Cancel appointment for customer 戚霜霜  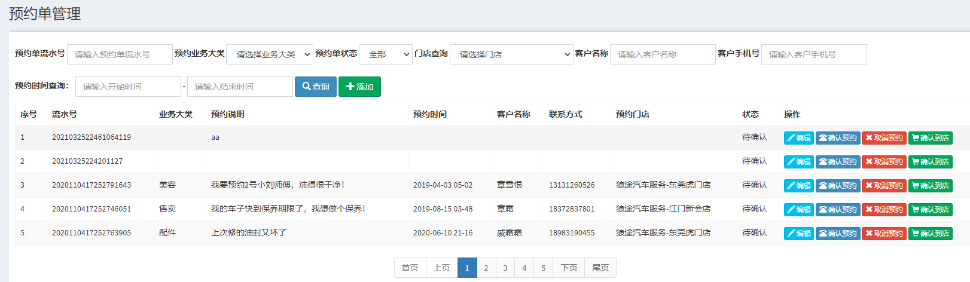tap(884, 234)
